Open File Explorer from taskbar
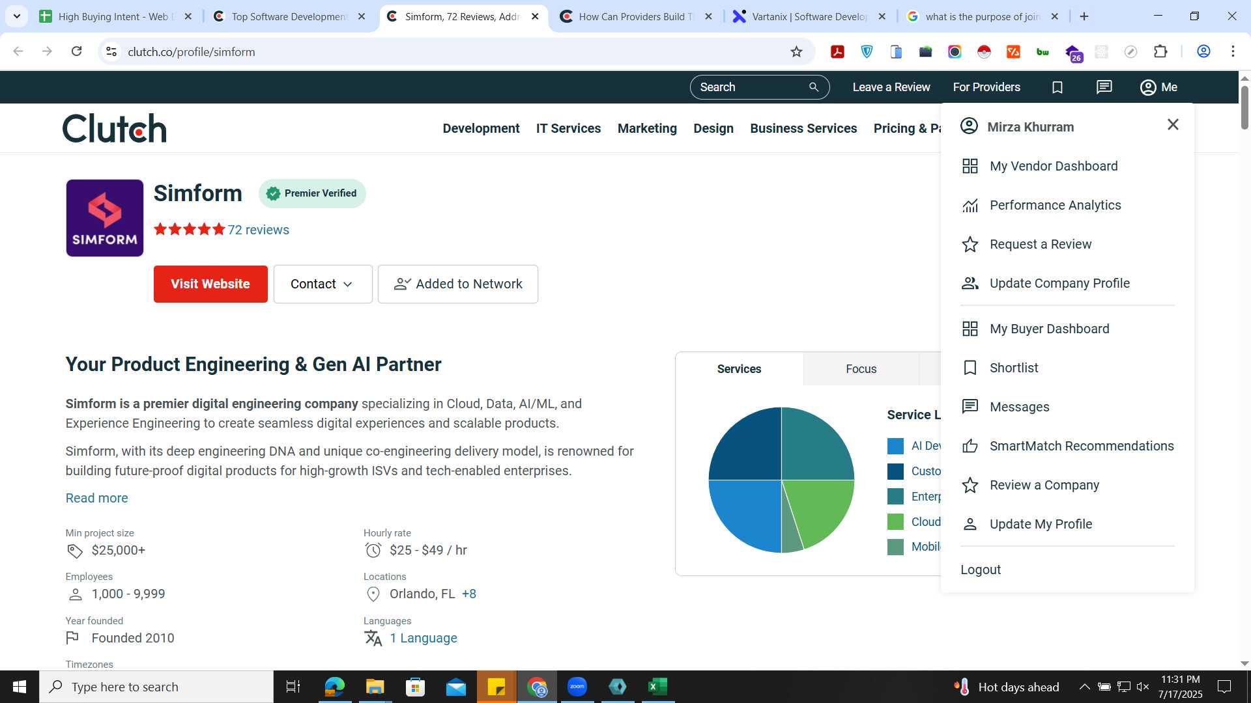 pos(375,687)
